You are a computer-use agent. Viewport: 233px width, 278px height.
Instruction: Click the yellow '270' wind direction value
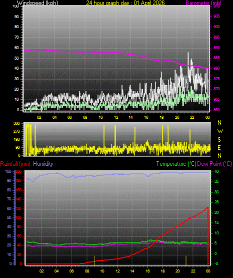pos(16,132)
